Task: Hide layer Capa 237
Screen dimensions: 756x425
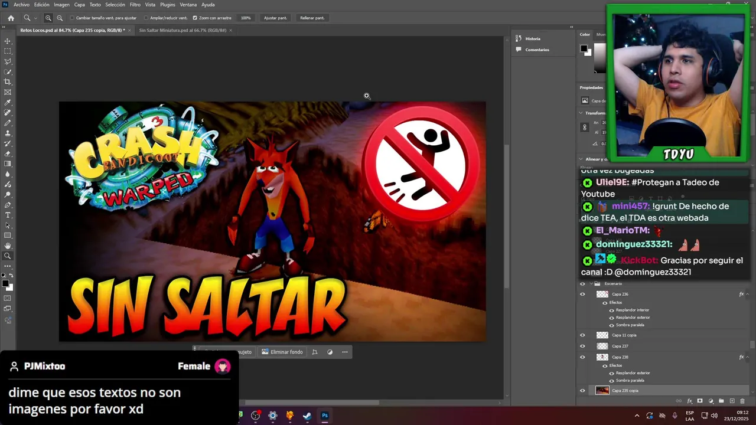Action: (x=582, y=346)
